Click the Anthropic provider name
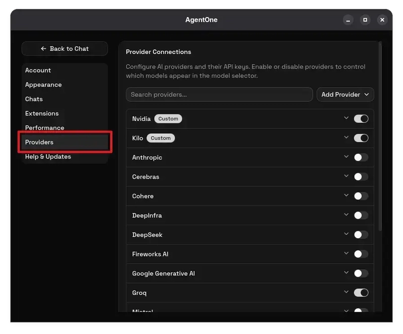This screenshot has width=403, height=334. (x=147, y=158)
